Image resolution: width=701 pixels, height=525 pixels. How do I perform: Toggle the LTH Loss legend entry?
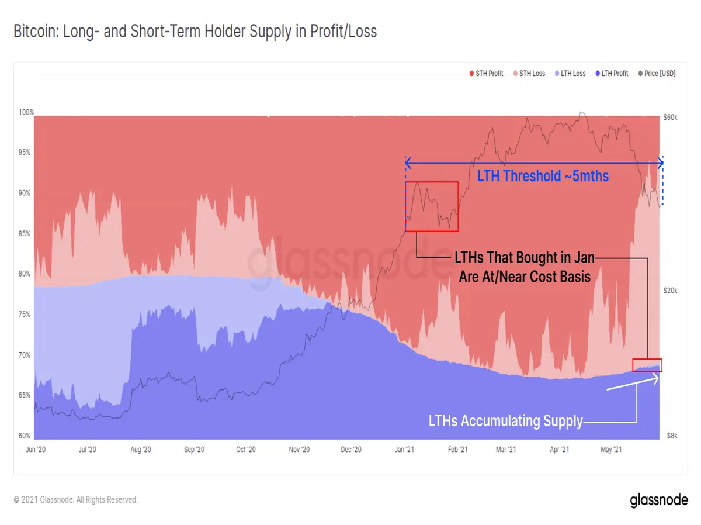pyautogui.click(x=569, y=74)
